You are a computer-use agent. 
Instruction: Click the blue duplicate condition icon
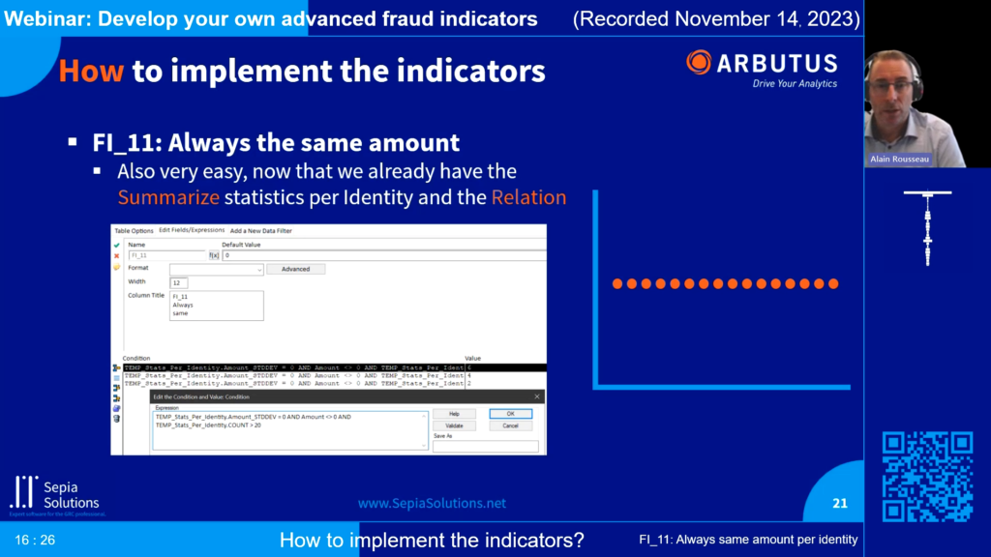[117, 408]
